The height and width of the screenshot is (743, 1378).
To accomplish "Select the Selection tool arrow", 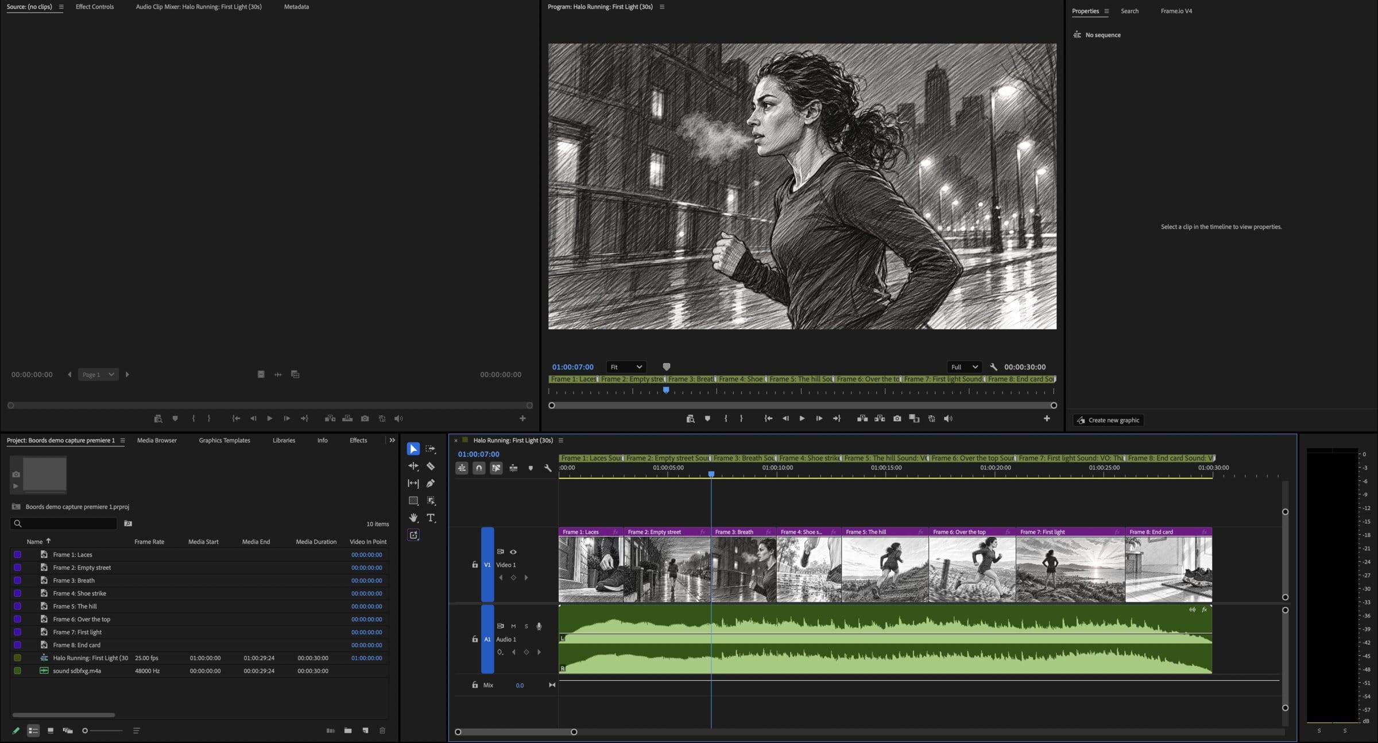I will [413, 449].
